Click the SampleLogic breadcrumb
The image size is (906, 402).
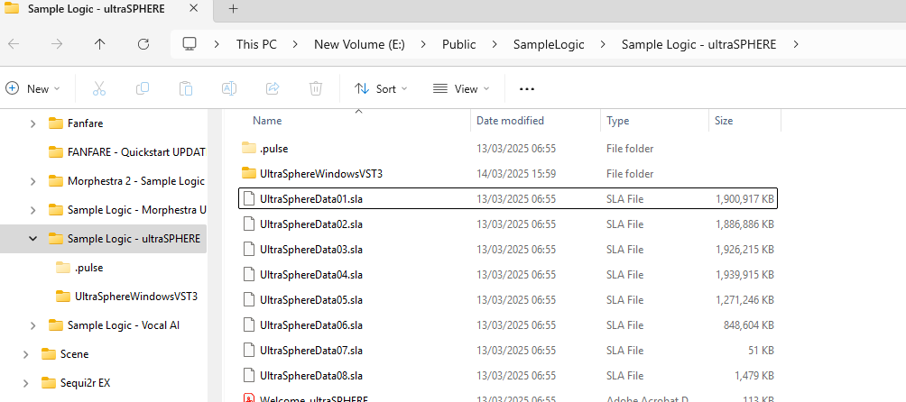point(549,44)
